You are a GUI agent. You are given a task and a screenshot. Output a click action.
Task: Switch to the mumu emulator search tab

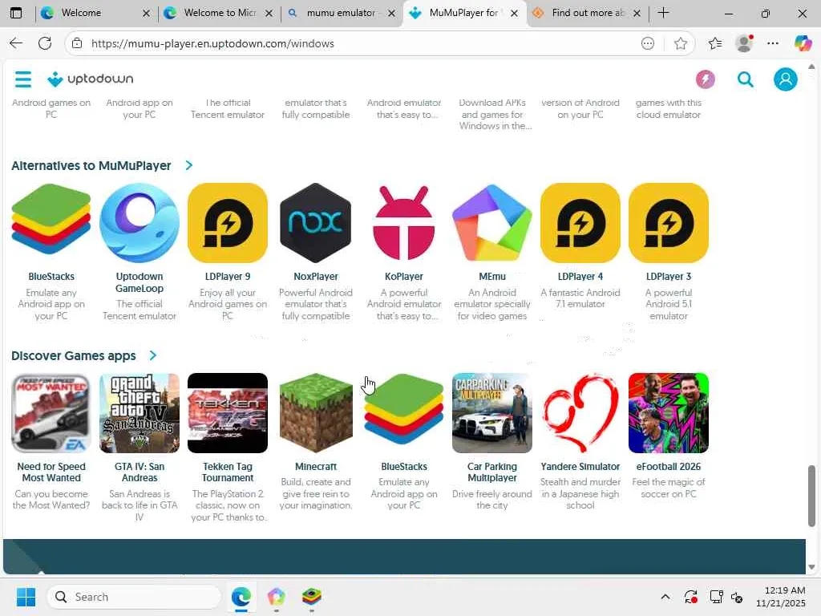[x=340, y=13]
